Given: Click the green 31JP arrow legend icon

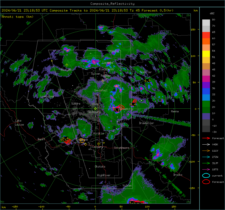Looking at the screenshot, I should pos(206,163).
